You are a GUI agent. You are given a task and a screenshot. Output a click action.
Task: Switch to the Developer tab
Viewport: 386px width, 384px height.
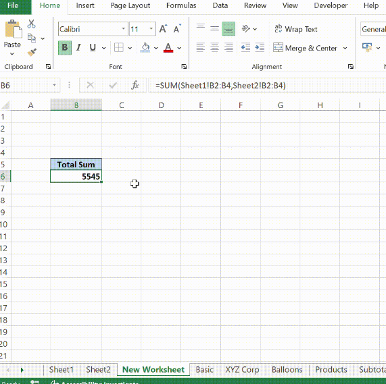tap(331, 5)
